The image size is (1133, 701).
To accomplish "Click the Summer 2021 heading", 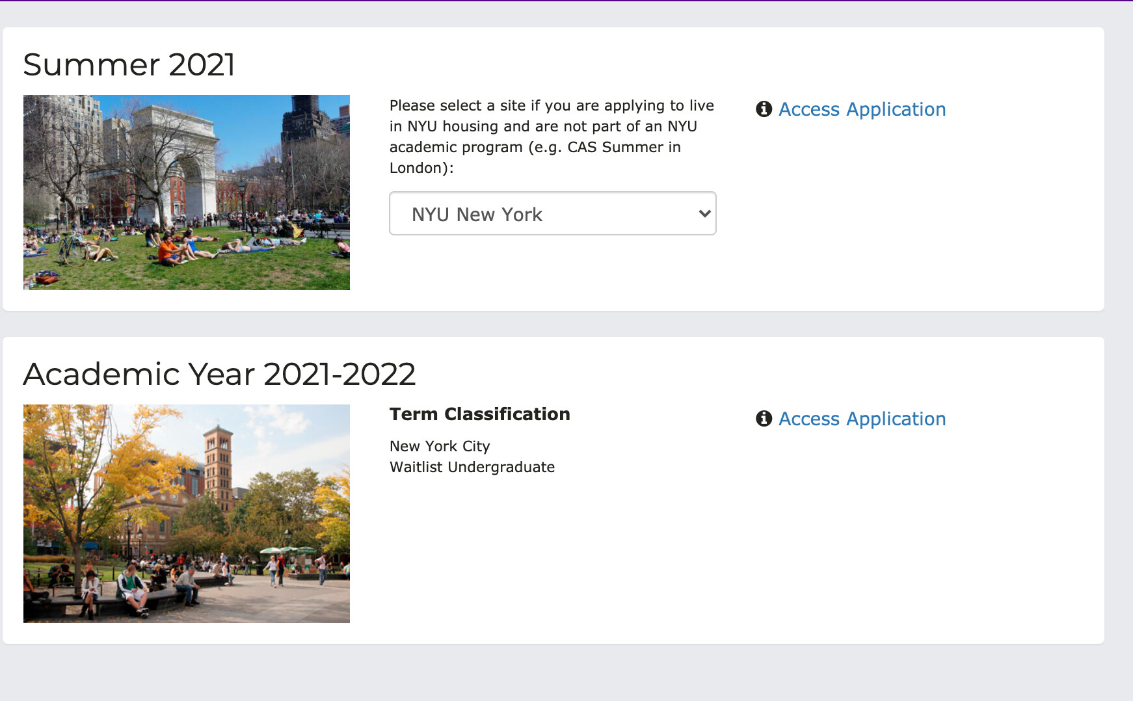I will (129, 64).
